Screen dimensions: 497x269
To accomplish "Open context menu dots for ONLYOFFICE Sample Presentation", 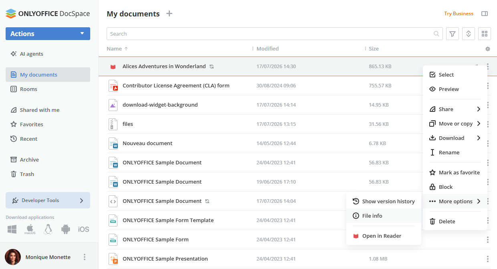I will coord(488,259).
